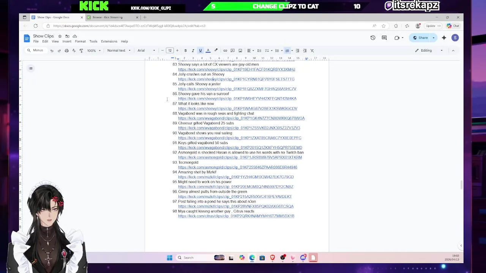Show all comments panel
Screen dimensions: 486x273
tap(384, 38)
